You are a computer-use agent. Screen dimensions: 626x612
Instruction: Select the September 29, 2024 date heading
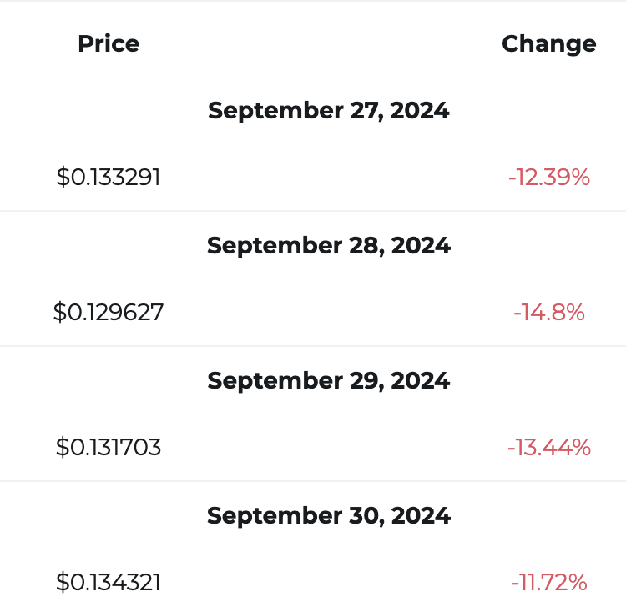point(329,381)
